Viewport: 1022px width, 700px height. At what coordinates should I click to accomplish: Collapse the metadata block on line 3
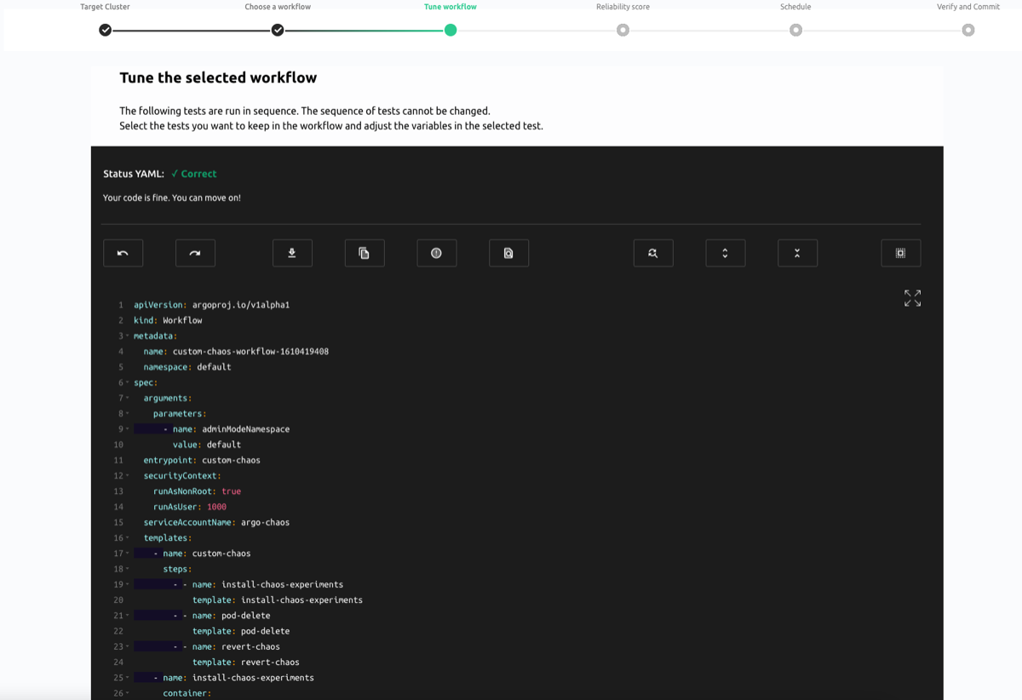(128, 336)
